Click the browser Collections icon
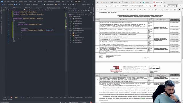Screen dimensions: 183x103 [x=165, y=6]
